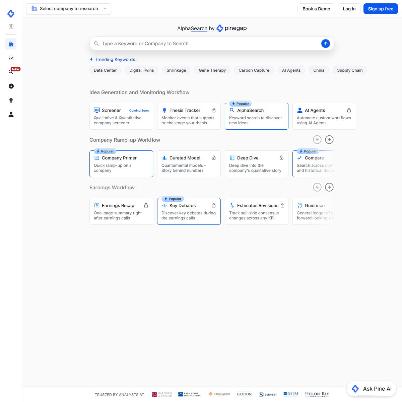Viewport: 402px width, 402px height.
Task: Click the Curated Model bar chart icon
Action: click(x=164, y=158)
